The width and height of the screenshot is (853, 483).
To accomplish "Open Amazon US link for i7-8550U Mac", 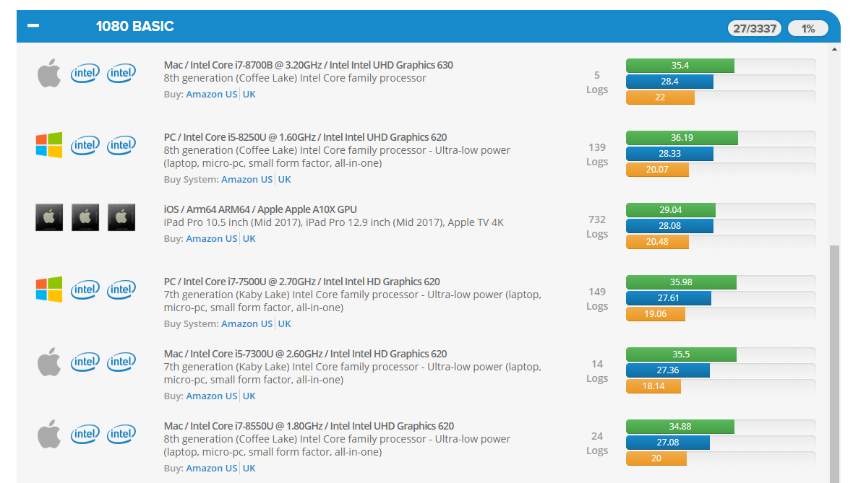I will click(x=212, y=469).
